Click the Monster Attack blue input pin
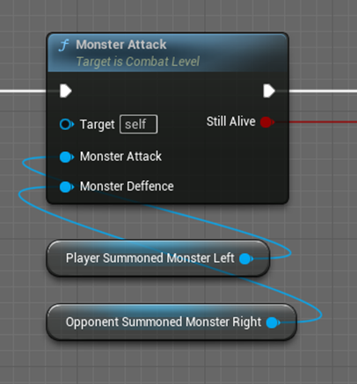 click(67, 156)
